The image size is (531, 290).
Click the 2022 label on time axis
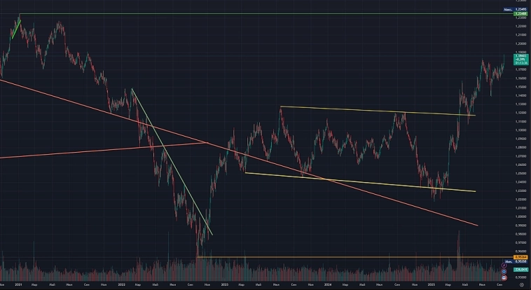pos(122,285)
